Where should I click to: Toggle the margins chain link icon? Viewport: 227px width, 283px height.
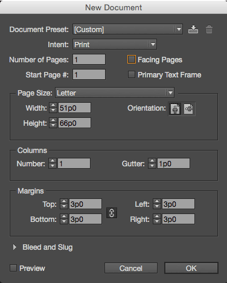coord(112,213)
